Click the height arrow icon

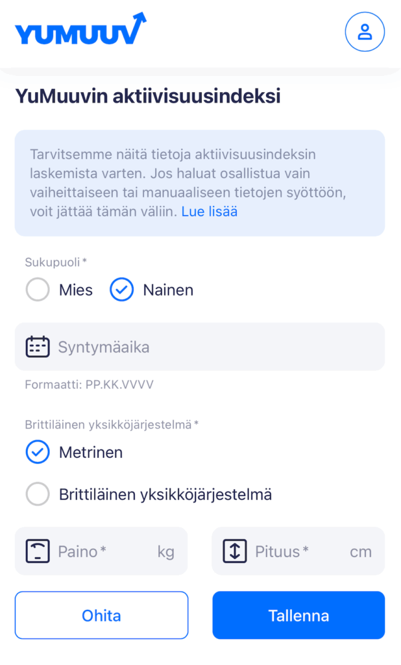click(234, 551)
